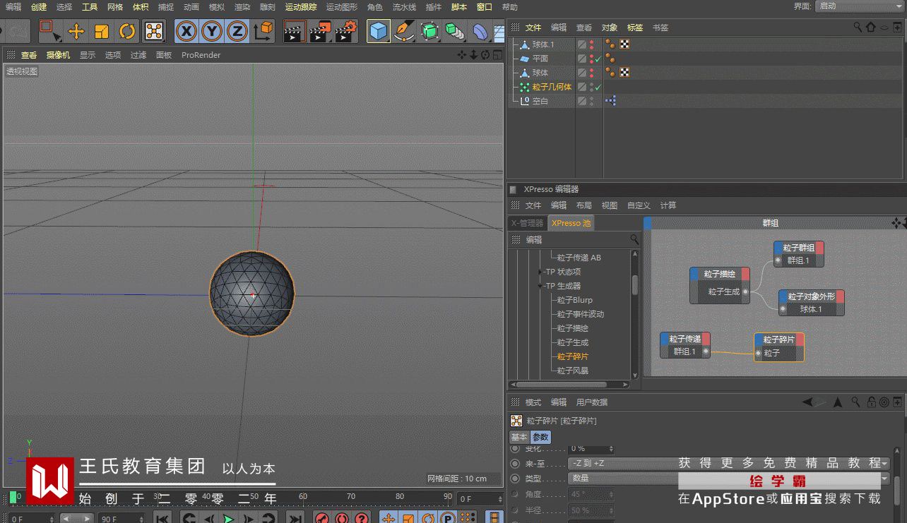Select 粒子碎片 in the XPresso pool list
The height and width of the screenshot is (523, 907).
[572, 356]
